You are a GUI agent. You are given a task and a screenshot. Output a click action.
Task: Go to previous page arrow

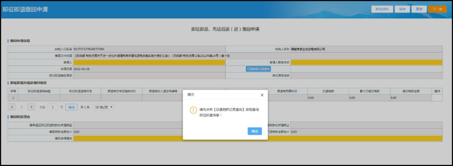[x=12, y=107]
